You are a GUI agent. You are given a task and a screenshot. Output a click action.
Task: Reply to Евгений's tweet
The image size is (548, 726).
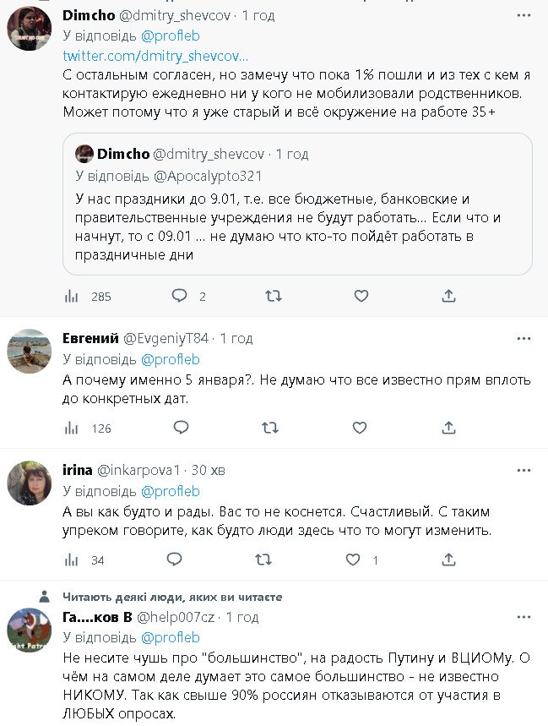(x=179, y=428)
